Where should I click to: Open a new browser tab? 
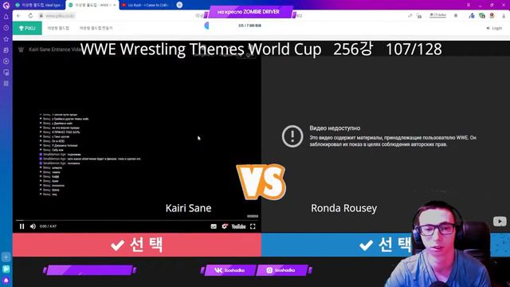tap(179, 5)
